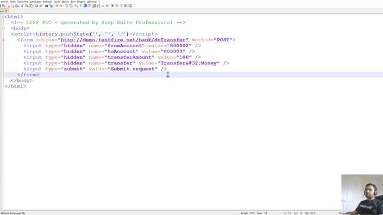Open the User Defined Language icon

(89, 5)
